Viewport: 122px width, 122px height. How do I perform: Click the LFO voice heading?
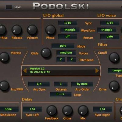106,16
